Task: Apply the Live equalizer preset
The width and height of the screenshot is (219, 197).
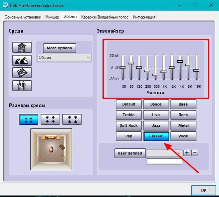Action: pyautogui.click(x=156, y=115)
